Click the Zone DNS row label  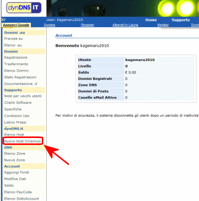88,85
